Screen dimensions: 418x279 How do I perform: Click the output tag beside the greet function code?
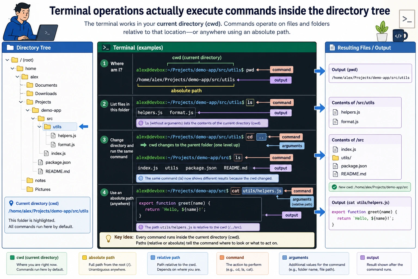tap(291, 215)
